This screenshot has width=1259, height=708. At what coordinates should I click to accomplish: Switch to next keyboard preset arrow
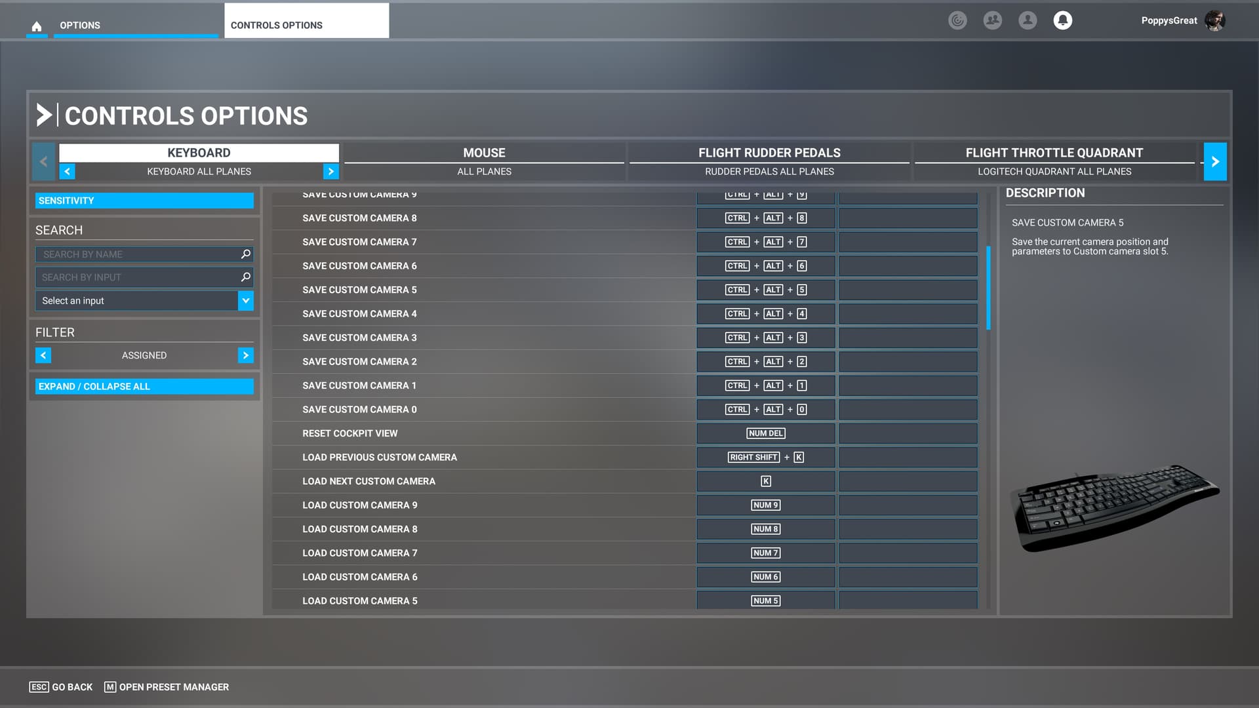330,172
